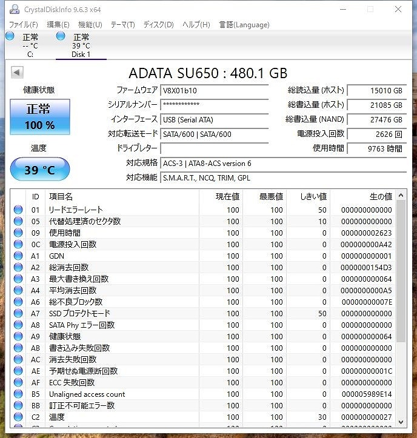Open the ディスク(D) menu
The image size is (417, 438).
[x=158, y=25]
